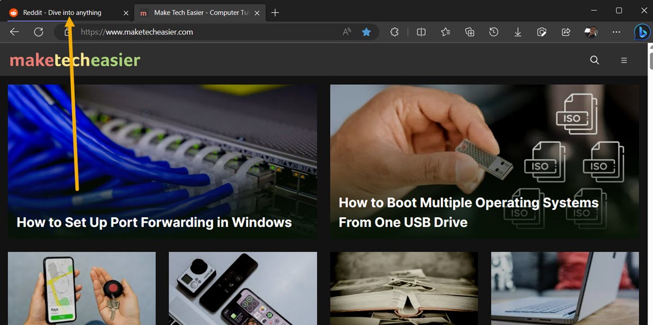The width and height of the screenshot is (653, 325).
Task: Open the Boot Multiple Operating Systems article
Action: tap(468, 212)
